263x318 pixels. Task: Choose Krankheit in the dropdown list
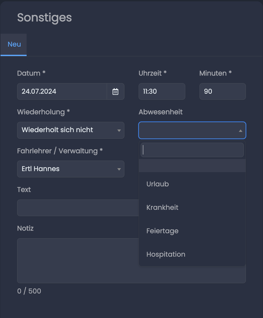(x=192, y=207)
